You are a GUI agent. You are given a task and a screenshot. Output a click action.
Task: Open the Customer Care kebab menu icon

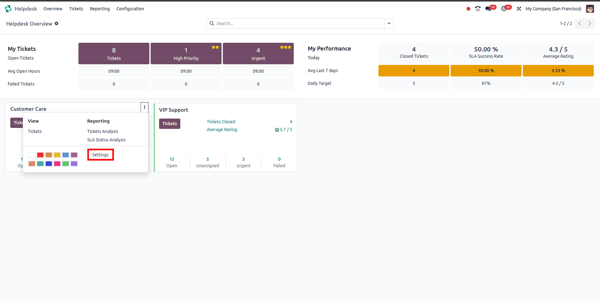click(144, 107)
